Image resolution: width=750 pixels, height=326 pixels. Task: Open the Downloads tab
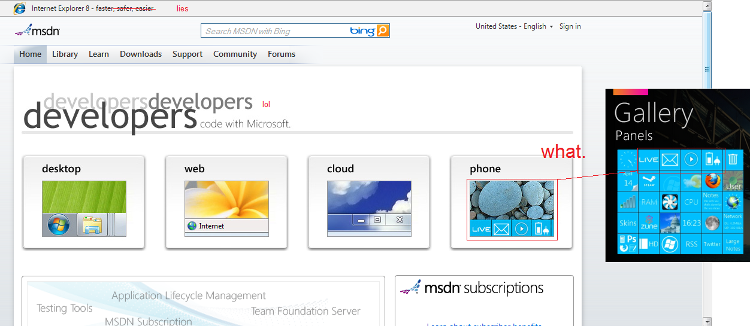click(x=141, y=54)
